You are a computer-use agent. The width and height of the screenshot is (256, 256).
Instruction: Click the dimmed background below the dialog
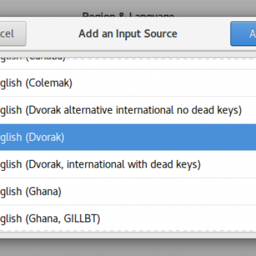tap(128, 248)
